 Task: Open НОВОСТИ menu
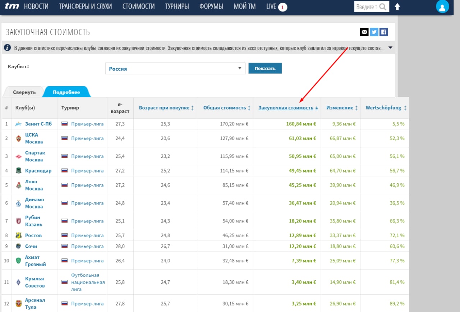pos(36,6)
